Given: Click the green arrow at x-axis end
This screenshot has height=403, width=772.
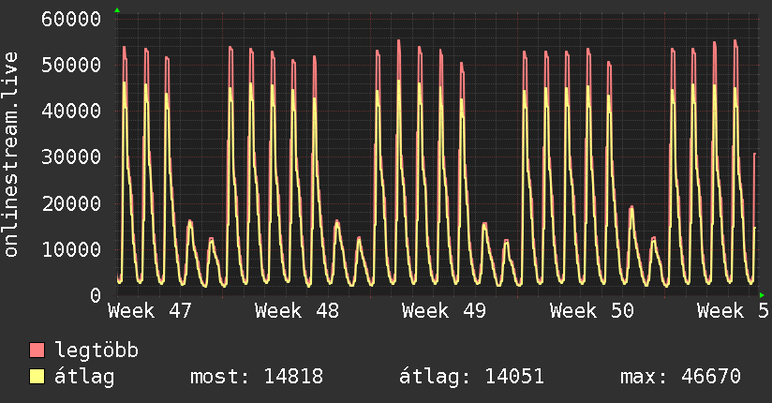Looking at the screenshot, I should 762,295.
